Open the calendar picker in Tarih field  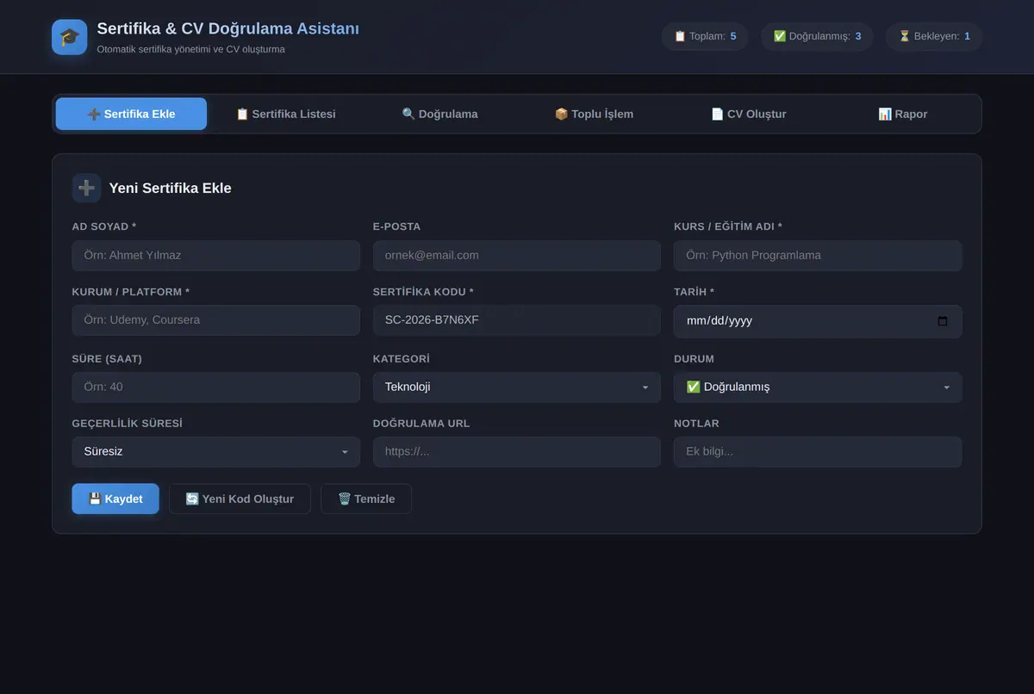[942, 321]
